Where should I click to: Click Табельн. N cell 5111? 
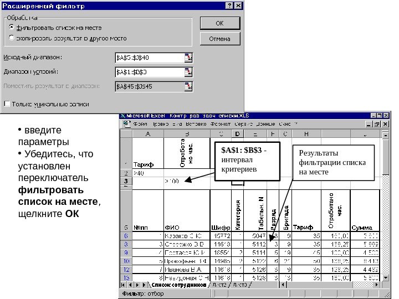[x=255, y=252]
